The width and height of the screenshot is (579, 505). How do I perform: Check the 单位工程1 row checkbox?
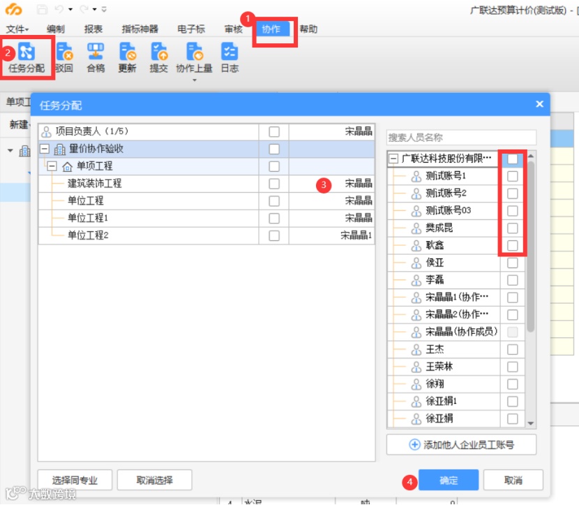pos(274,219)
